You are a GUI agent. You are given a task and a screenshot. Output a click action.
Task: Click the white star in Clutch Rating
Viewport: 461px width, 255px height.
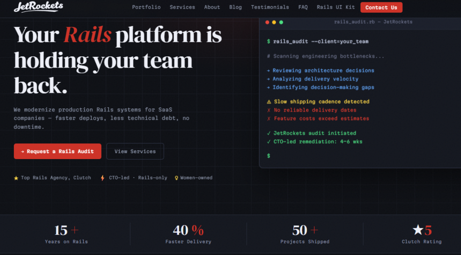(418, 230)
